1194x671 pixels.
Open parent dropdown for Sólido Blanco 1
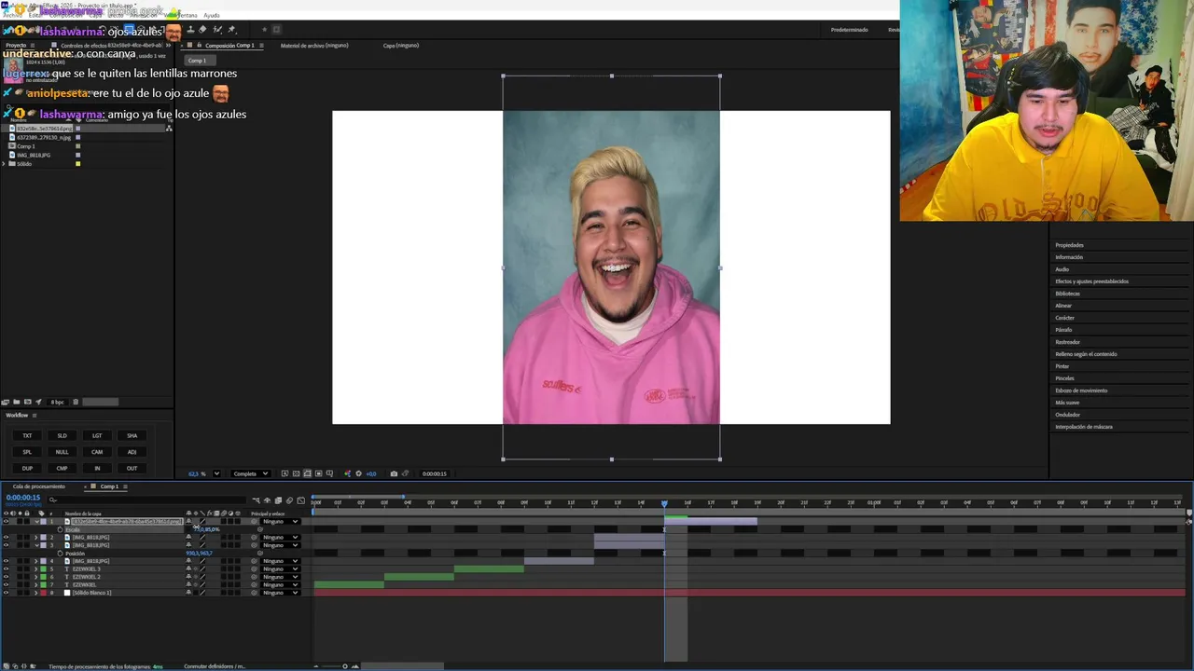click(x=280, y=593)
